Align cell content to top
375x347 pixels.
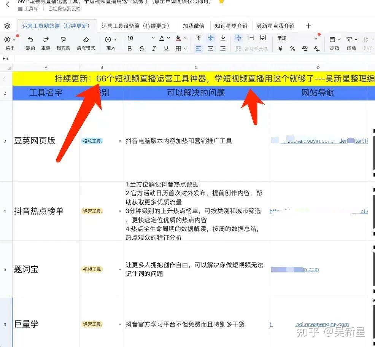pos(198,38)
